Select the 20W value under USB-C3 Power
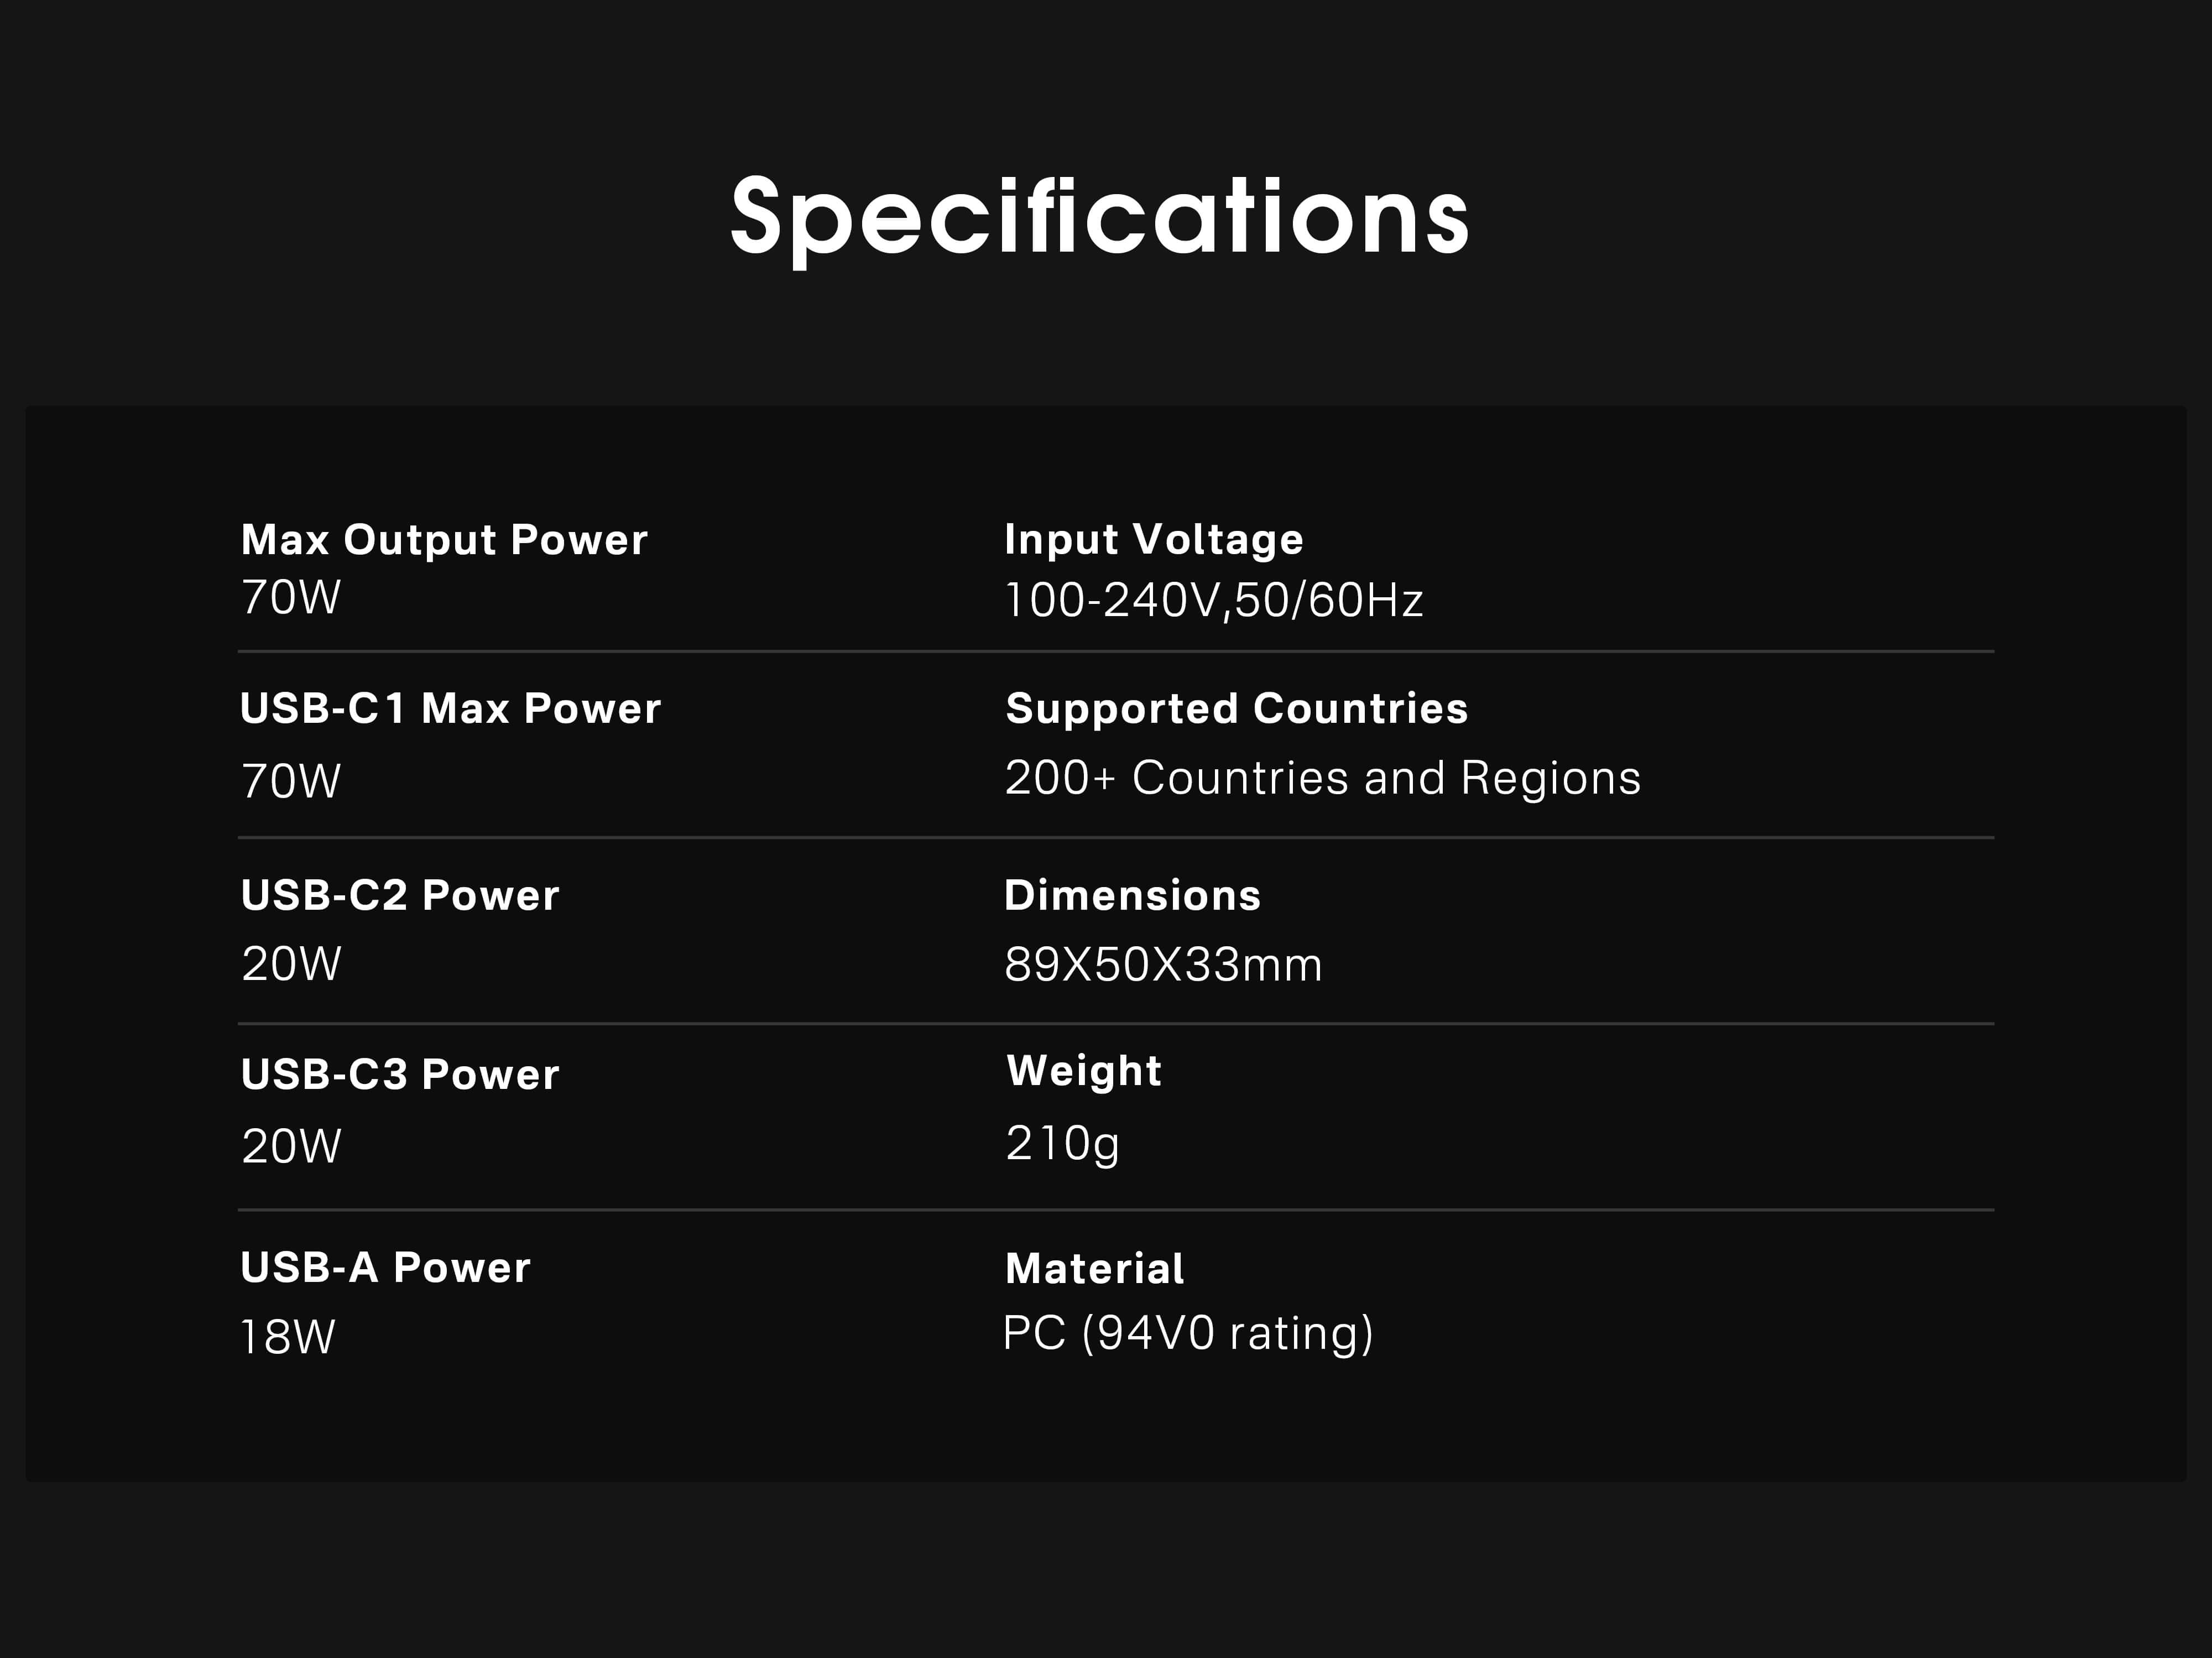2212x1658 pixels. pyautogui.click(x=291, y=1146)
